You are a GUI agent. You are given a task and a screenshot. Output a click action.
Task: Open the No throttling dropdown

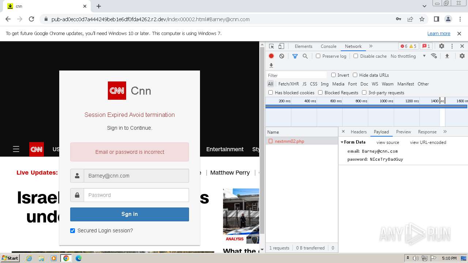click(408, 56)
